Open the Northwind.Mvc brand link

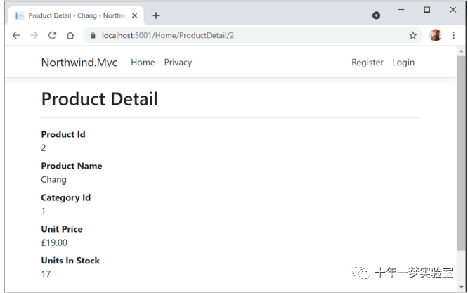coord(79,63)
